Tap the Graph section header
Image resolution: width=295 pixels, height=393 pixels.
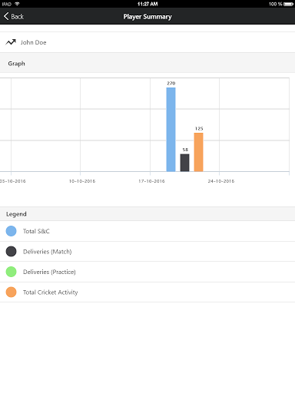click(x=147, y=63)
